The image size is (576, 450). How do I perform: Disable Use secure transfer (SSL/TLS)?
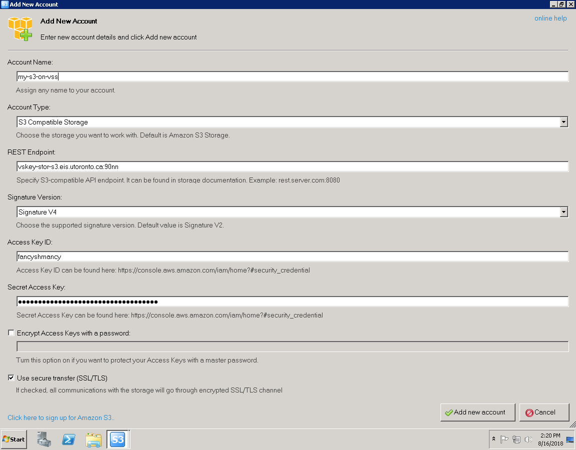(10, 378)
